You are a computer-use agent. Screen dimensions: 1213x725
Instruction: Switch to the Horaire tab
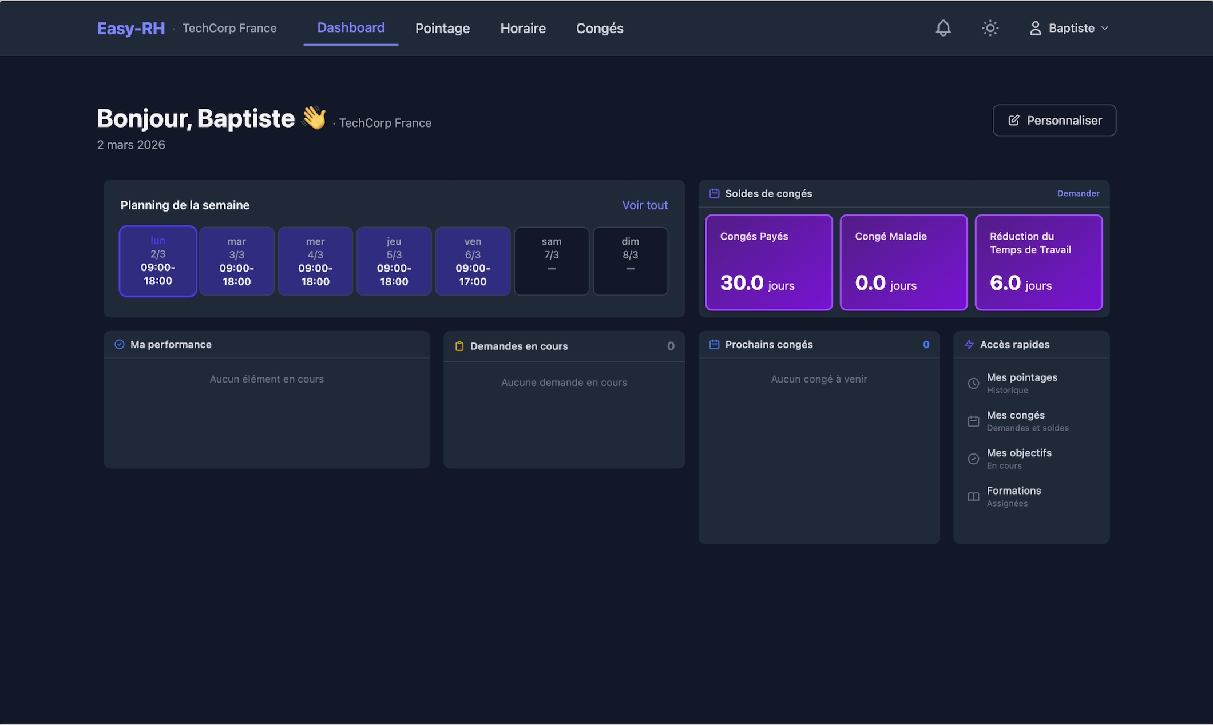click(522, 28)
